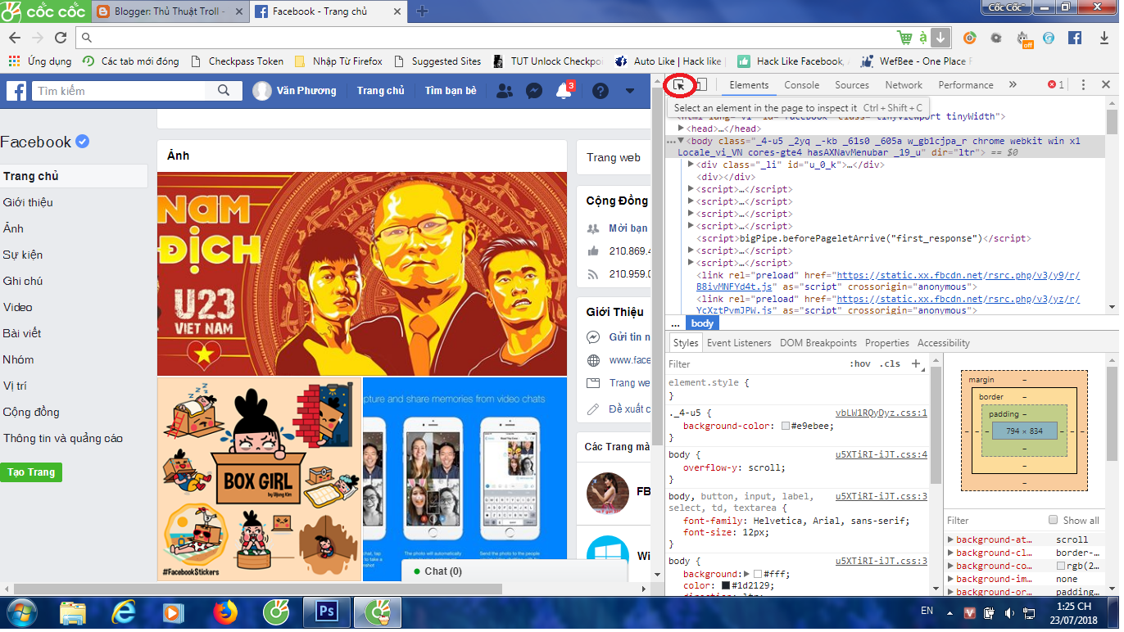Collapse the body element node
Screen dimensions: 1124x632
tap(681, 141)
